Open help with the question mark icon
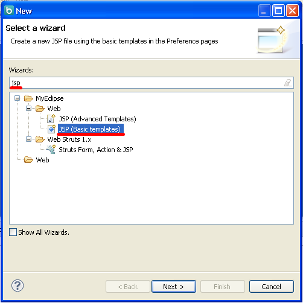 [x=18, y=285]
